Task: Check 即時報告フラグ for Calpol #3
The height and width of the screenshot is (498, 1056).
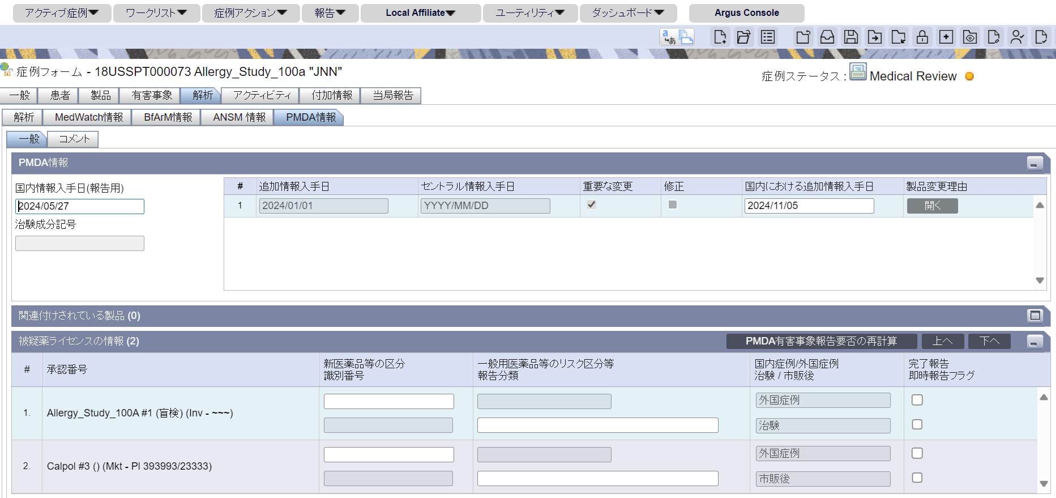Action: [x=917, y=478]
